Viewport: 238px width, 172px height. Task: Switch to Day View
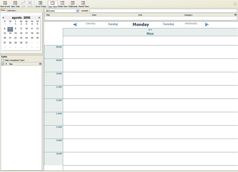pos(53,4)
